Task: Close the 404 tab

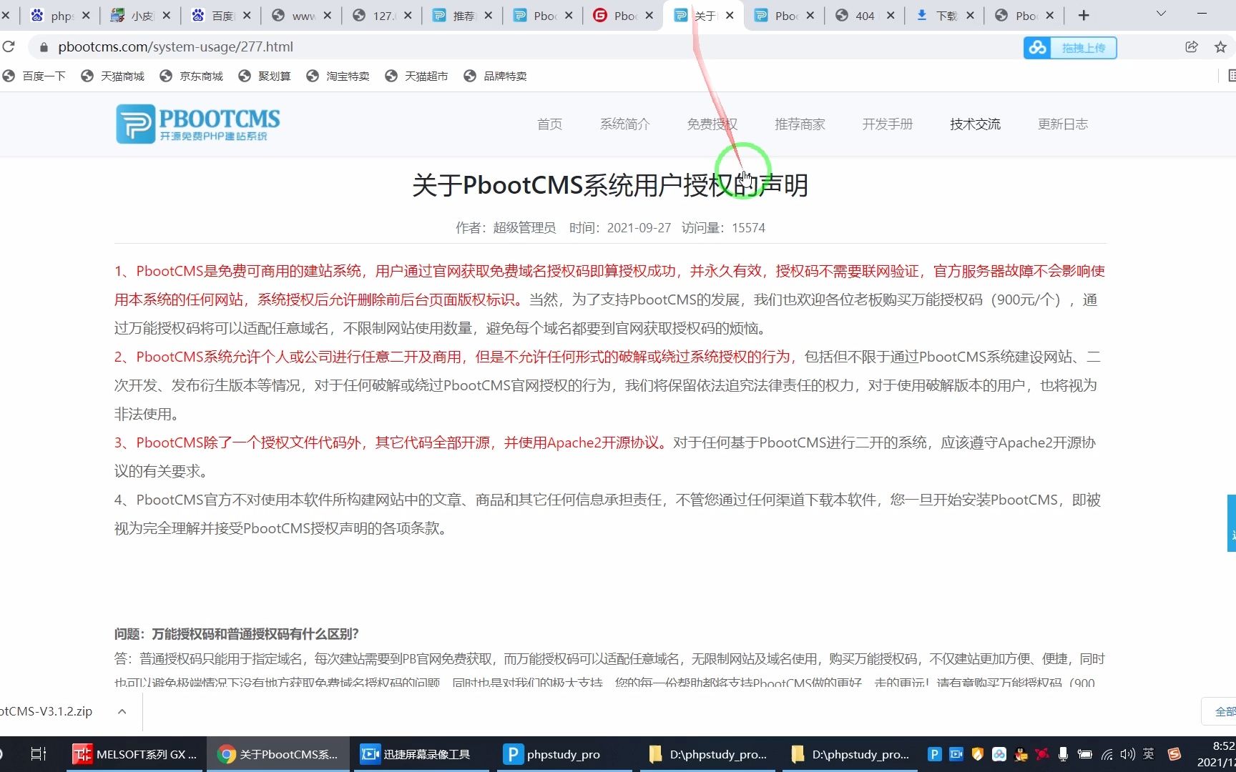Action: coord(890,15)
